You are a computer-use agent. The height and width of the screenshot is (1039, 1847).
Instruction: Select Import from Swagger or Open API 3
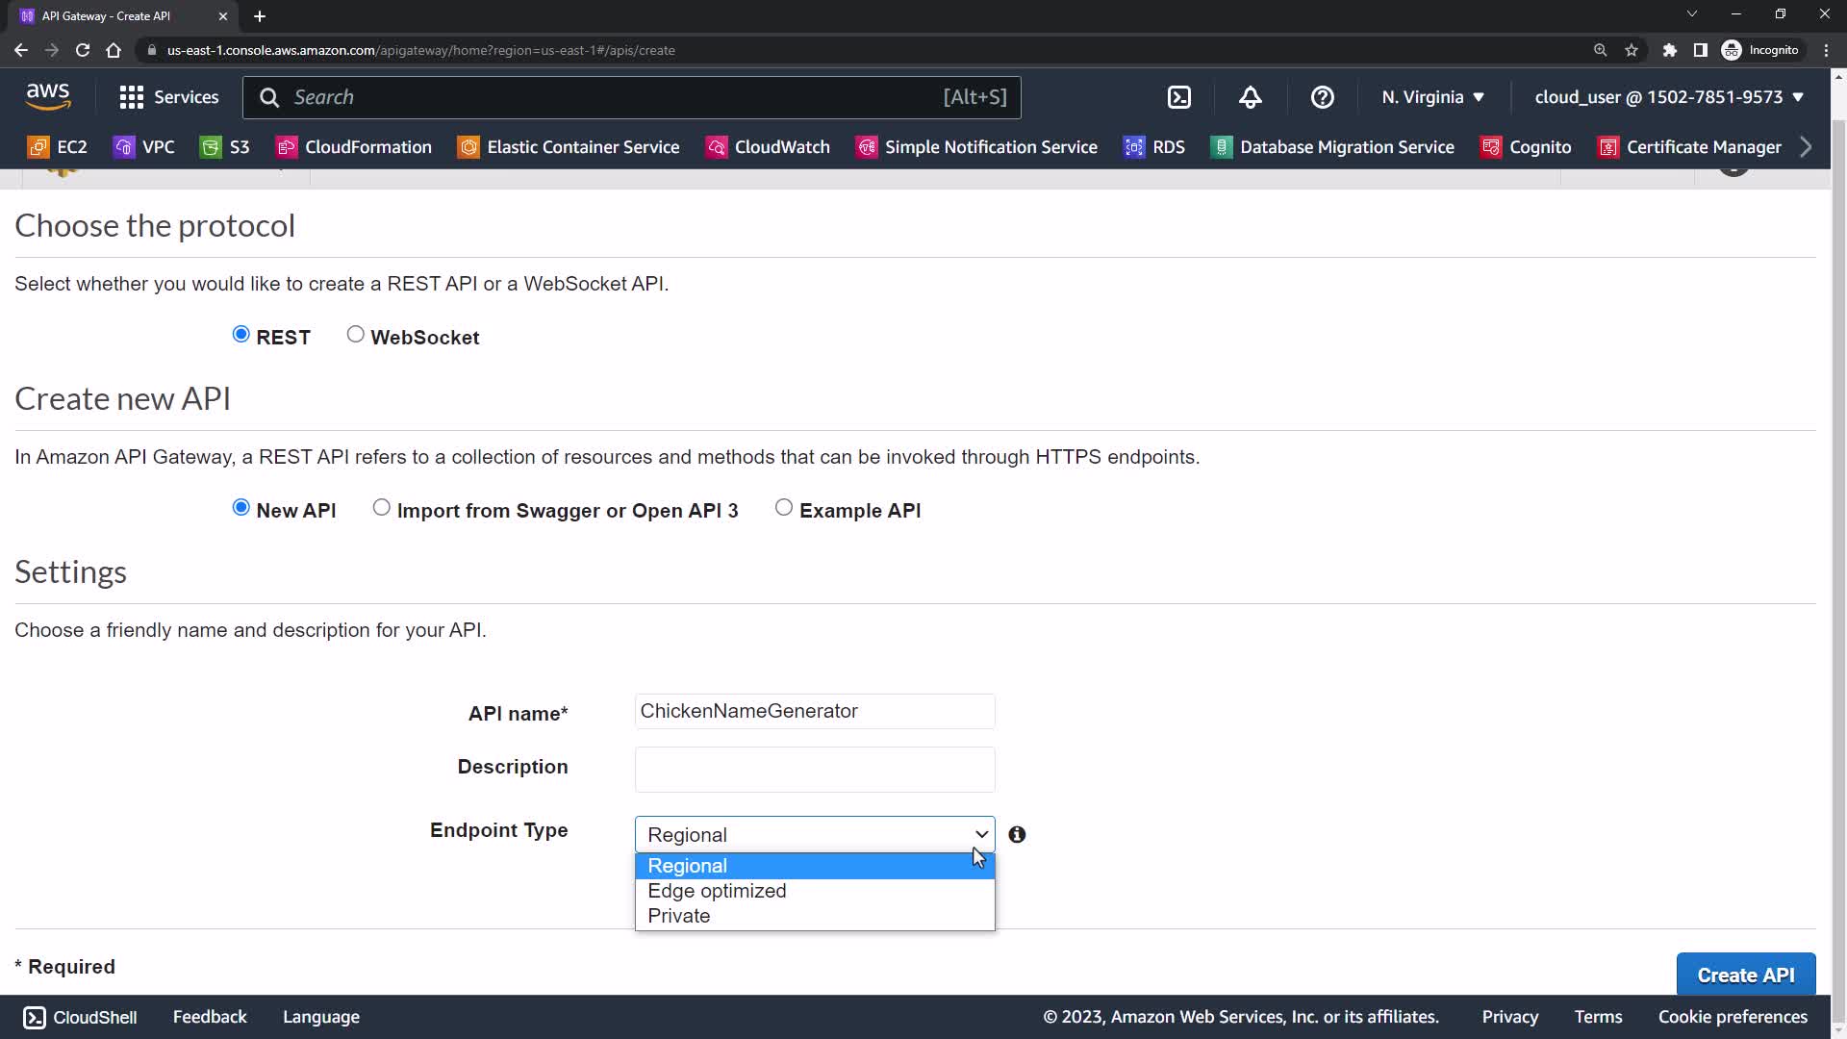tap(382, 508)
